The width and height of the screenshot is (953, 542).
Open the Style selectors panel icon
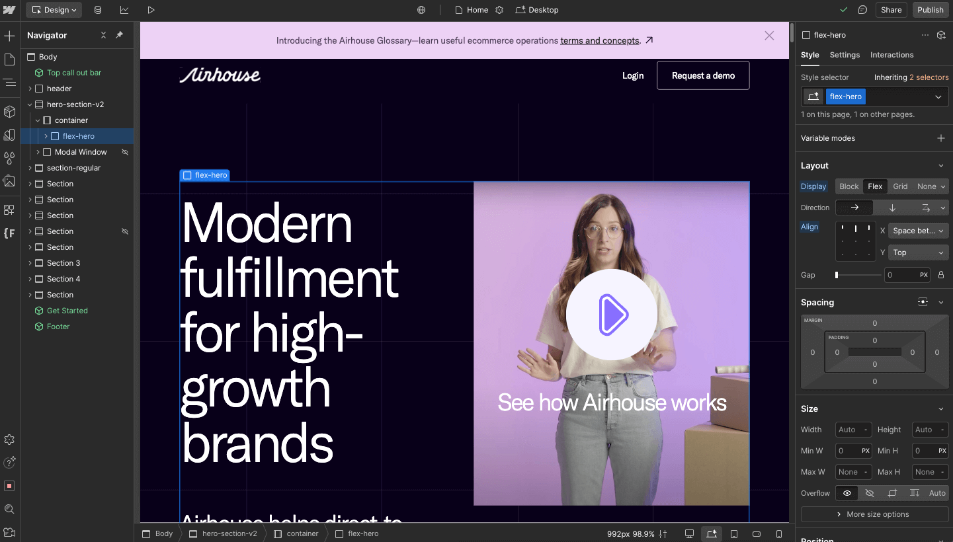click(x=9, y=135)
